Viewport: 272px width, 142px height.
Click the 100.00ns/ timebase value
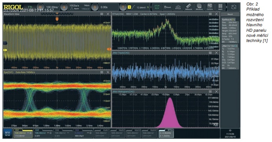pyautogui.click(x=52, y=7)
